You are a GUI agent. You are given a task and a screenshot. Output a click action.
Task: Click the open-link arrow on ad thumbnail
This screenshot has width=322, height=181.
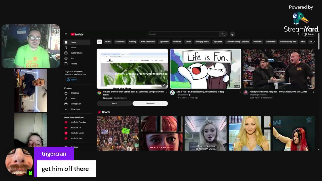coord(164,85)
